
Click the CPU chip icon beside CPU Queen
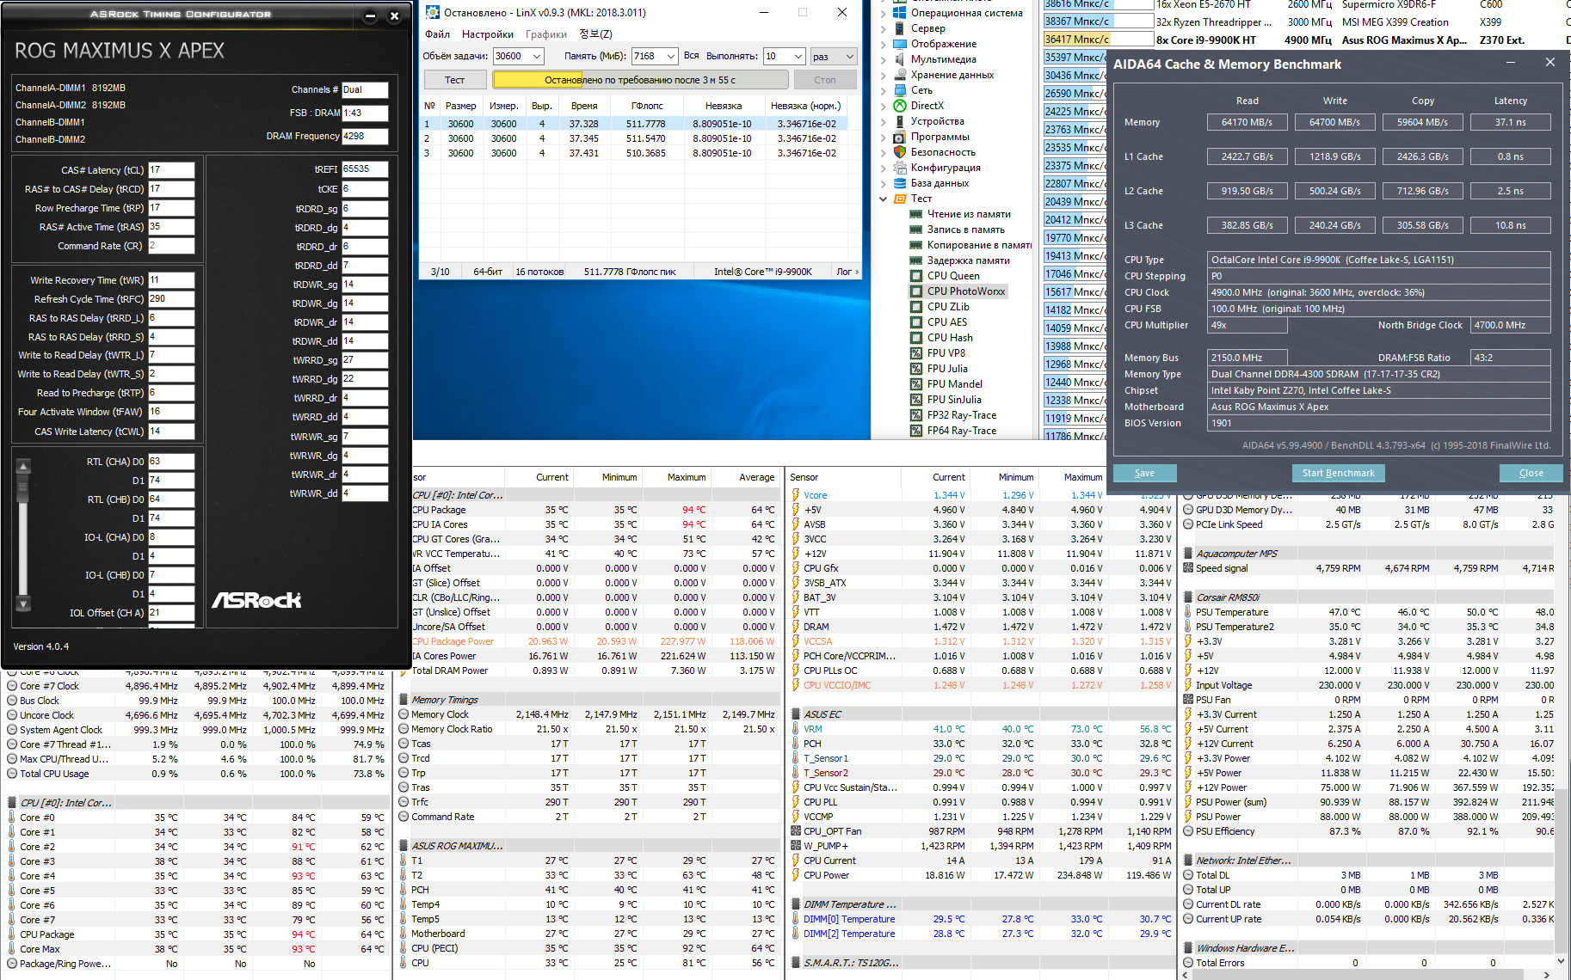pyautogui.click(x=915, y=276)
